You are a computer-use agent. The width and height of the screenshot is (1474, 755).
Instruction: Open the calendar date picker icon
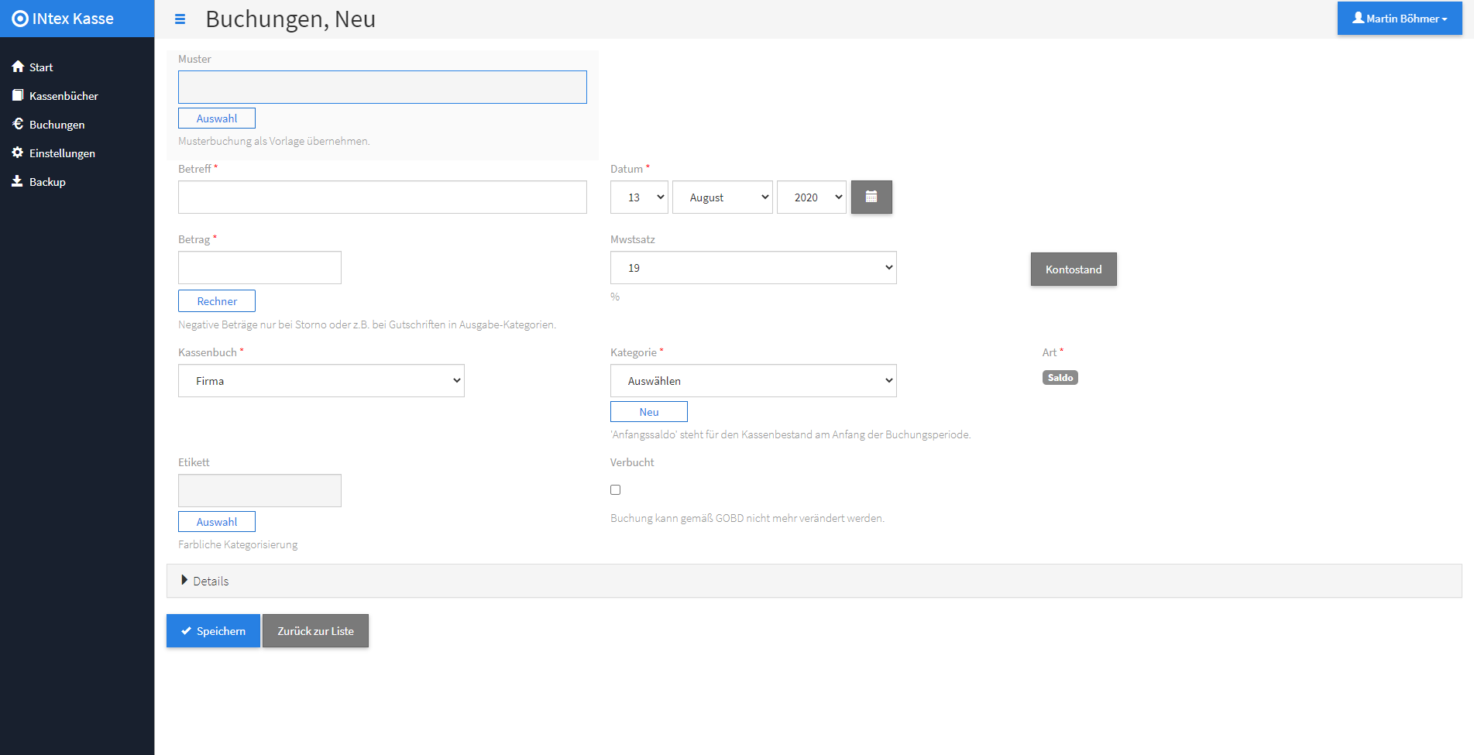(871, 197)
